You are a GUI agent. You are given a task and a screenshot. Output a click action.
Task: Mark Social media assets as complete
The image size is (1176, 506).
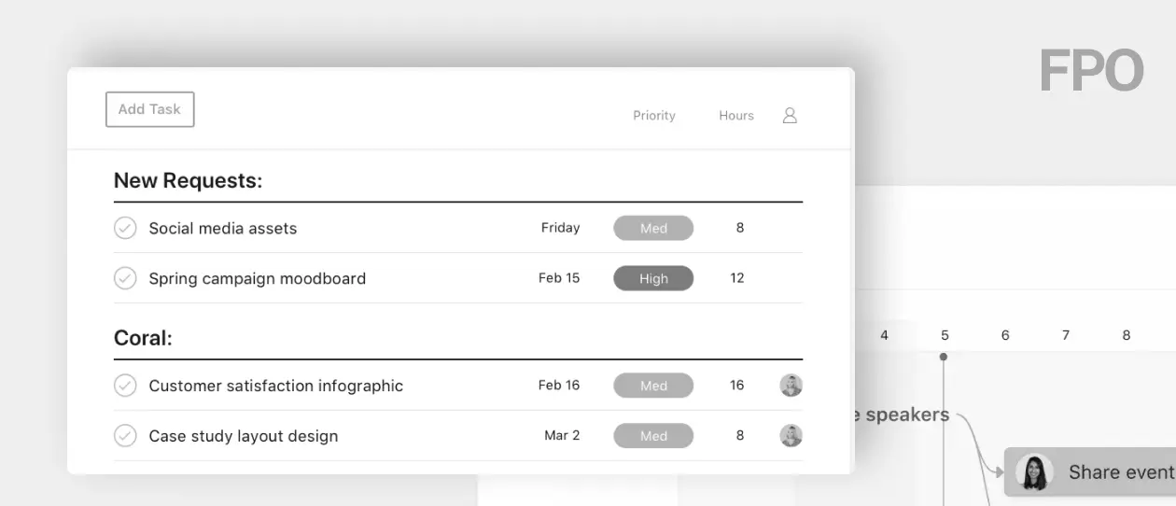pyautogui.click(x=125, y=228)
